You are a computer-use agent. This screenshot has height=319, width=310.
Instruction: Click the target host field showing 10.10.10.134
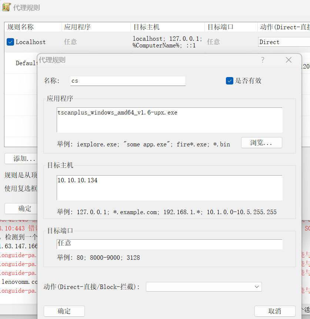point(170,187)
